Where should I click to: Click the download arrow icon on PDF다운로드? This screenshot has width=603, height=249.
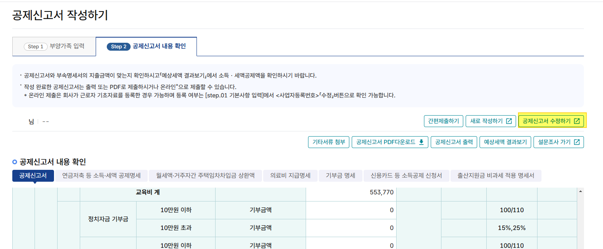click(x=421, y=142)
